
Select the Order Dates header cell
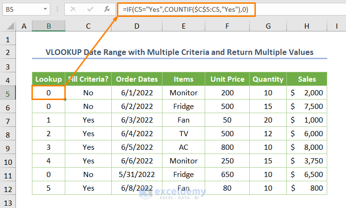point(137,79)
